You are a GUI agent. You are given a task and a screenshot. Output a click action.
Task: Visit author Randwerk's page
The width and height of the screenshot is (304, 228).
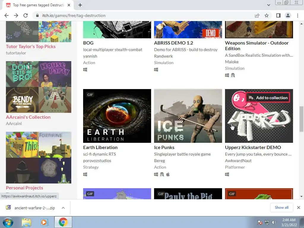[x=164, y=56]
